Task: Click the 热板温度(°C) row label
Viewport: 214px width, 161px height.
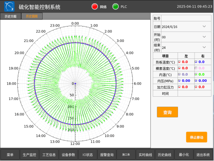Action: (x=165, y=62)
